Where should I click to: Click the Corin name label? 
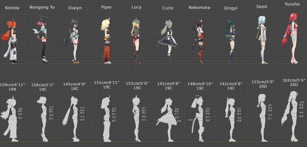168,8
